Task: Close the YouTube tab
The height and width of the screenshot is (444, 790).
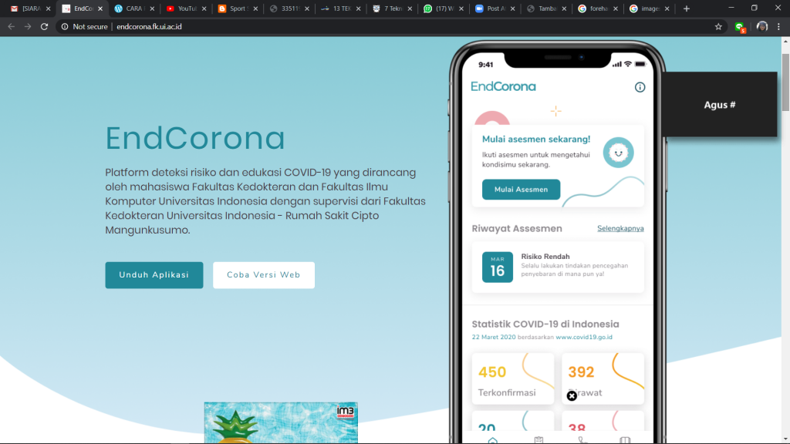Action: pos(204,8)
